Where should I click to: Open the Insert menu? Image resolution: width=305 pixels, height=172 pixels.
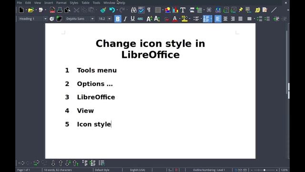click(x=49, y=3)
